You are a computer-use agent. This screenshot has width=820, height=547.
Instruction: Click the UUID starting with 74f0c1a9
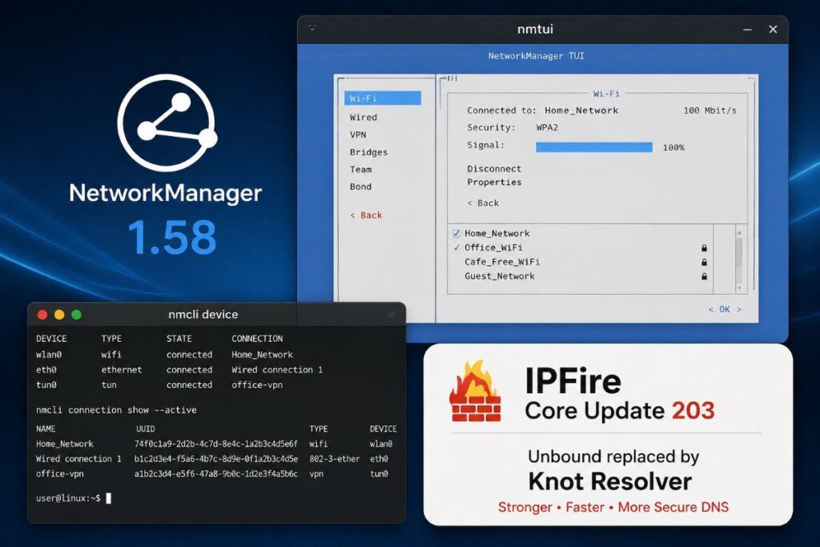[x=216, y=444]
